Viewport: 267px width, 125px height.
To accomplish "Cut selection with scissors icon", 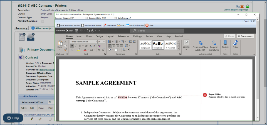I will pos(65,42).
